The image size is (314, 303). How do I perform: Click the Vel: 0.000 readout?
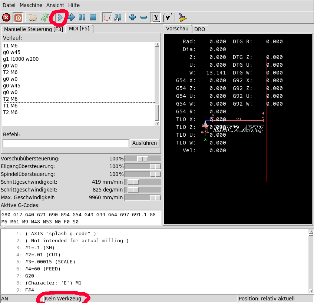pyautogui.click(x=204, y=150)
